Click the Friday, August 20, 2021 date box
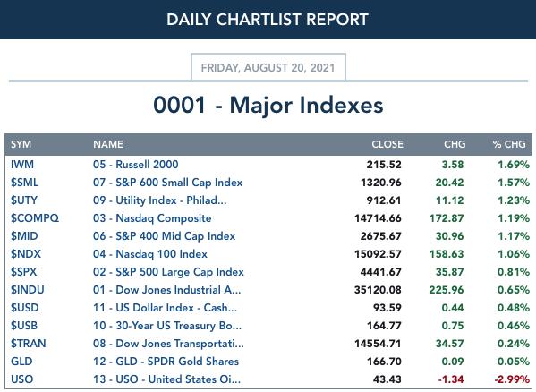536x392 pixels. [268, 67]
